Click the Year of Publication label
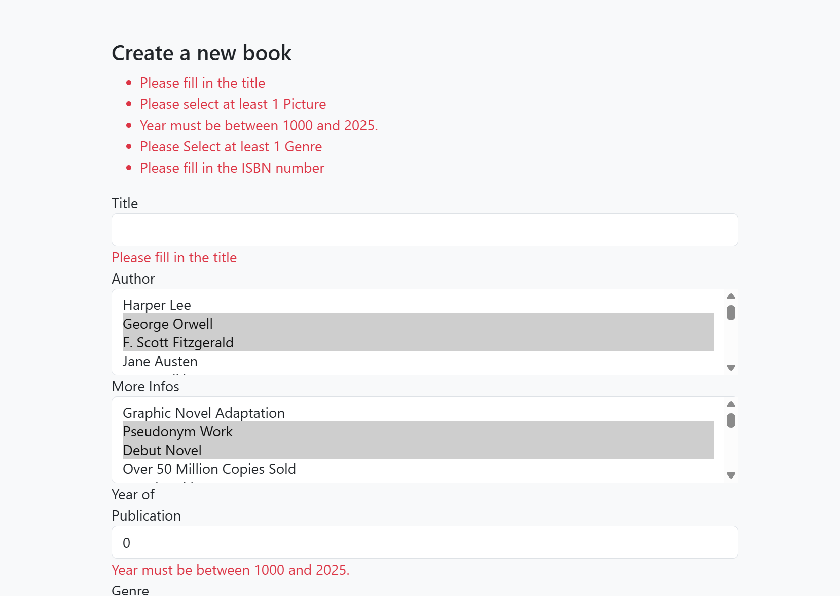 click(x=146, y=505)
